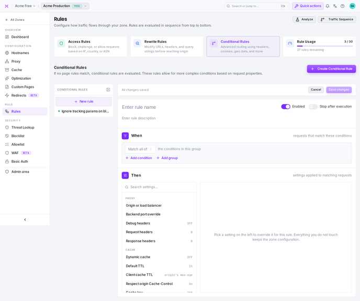The image size is (360, 301).
Task: Collapse the sidebar with the chevron
Action: click(x=25, y=220)
